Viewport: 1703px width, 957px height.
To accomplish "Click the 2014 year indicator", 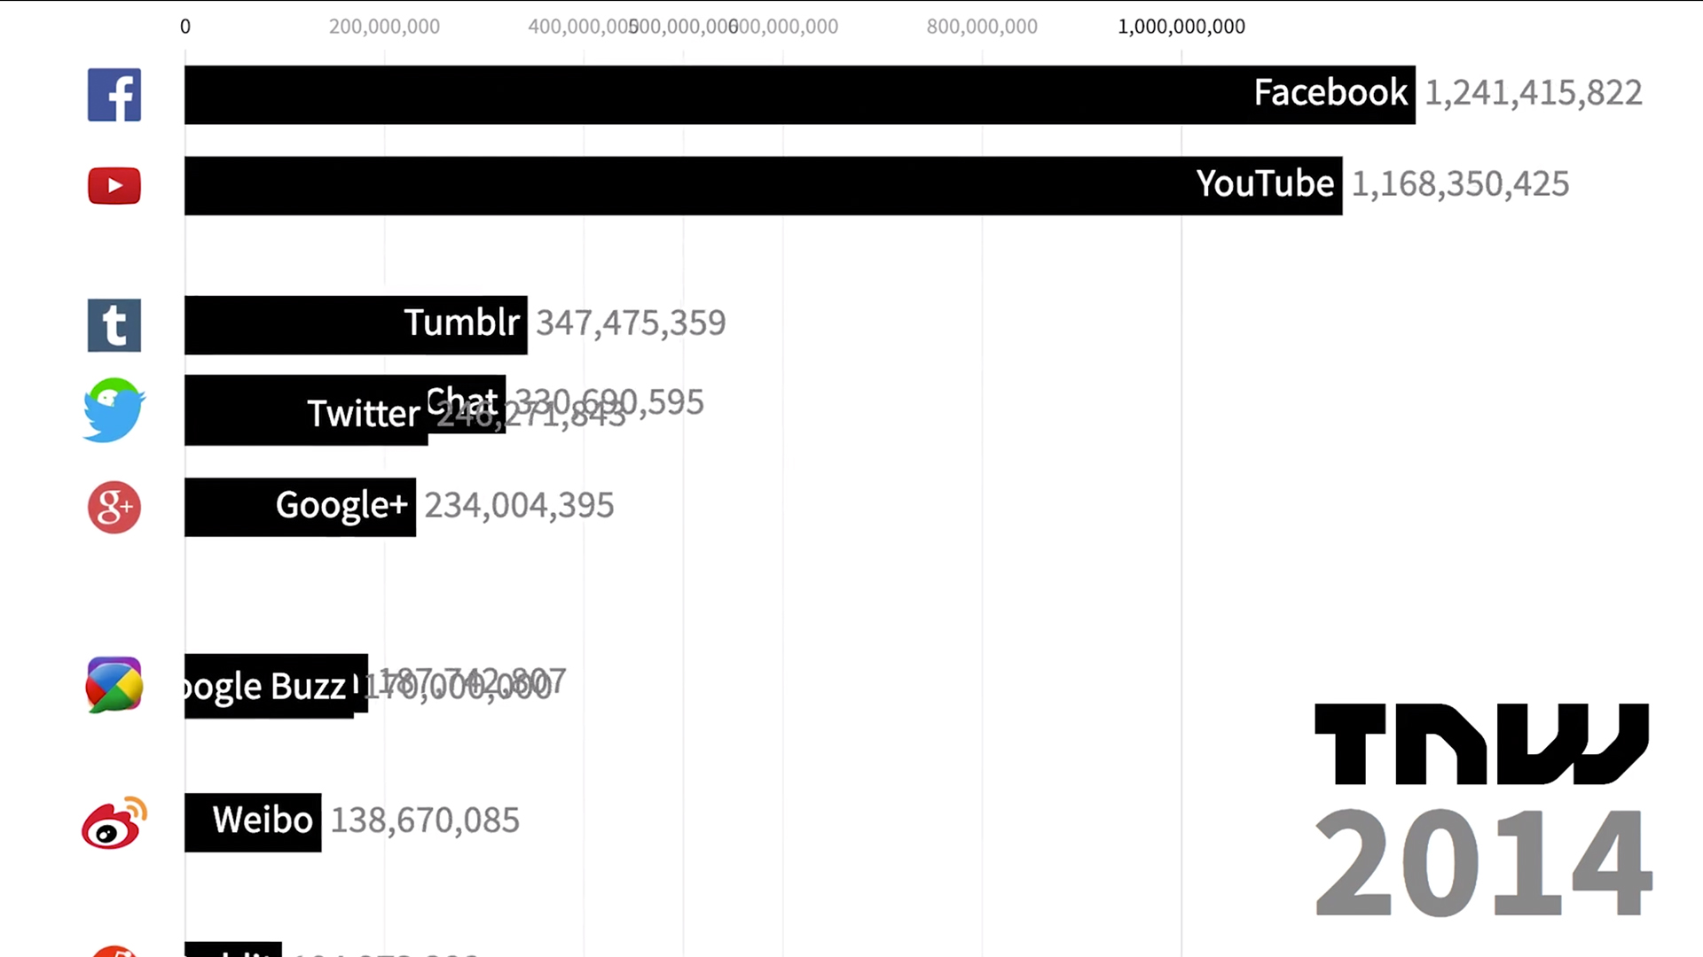I will coord(1483,863).
